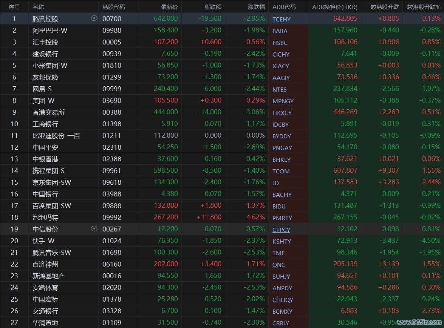This screenshot has width=444, height=328.
Task: Select the 建设银行 stock name
Action: (45, 54)
